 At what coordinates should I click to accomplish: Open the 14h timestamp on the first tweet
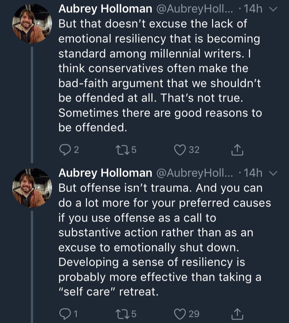(253, 10)
